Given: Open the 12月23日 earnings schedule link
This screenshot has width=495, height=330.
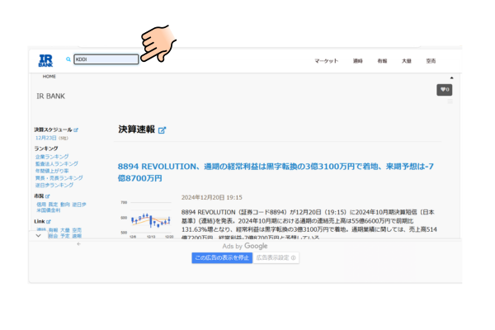Looking at the screenshot, I should (x=45, y=138).
